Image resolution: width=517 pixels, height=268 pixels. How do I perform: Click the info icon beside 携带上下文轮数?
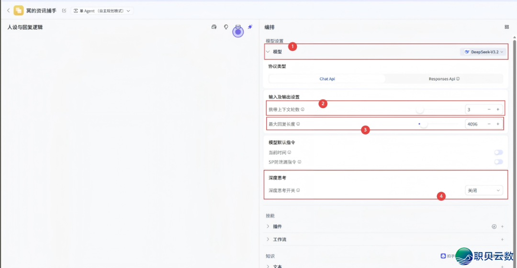coord(303,110)
